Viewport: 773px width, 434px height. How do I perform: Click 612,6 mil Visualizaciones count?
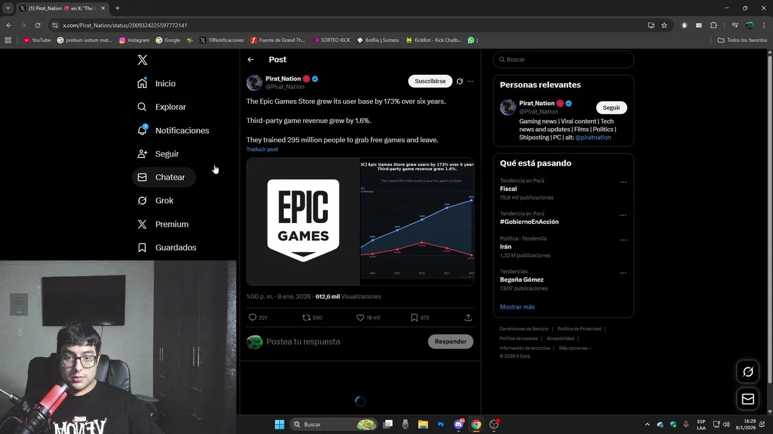(x=348, y=297)
